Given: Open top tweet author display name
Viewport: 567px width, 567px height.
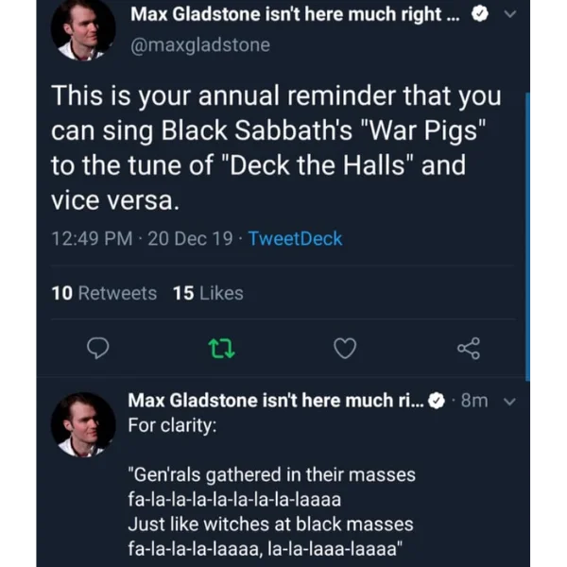Looking at the screenshot, I should (x=295, y=14).
